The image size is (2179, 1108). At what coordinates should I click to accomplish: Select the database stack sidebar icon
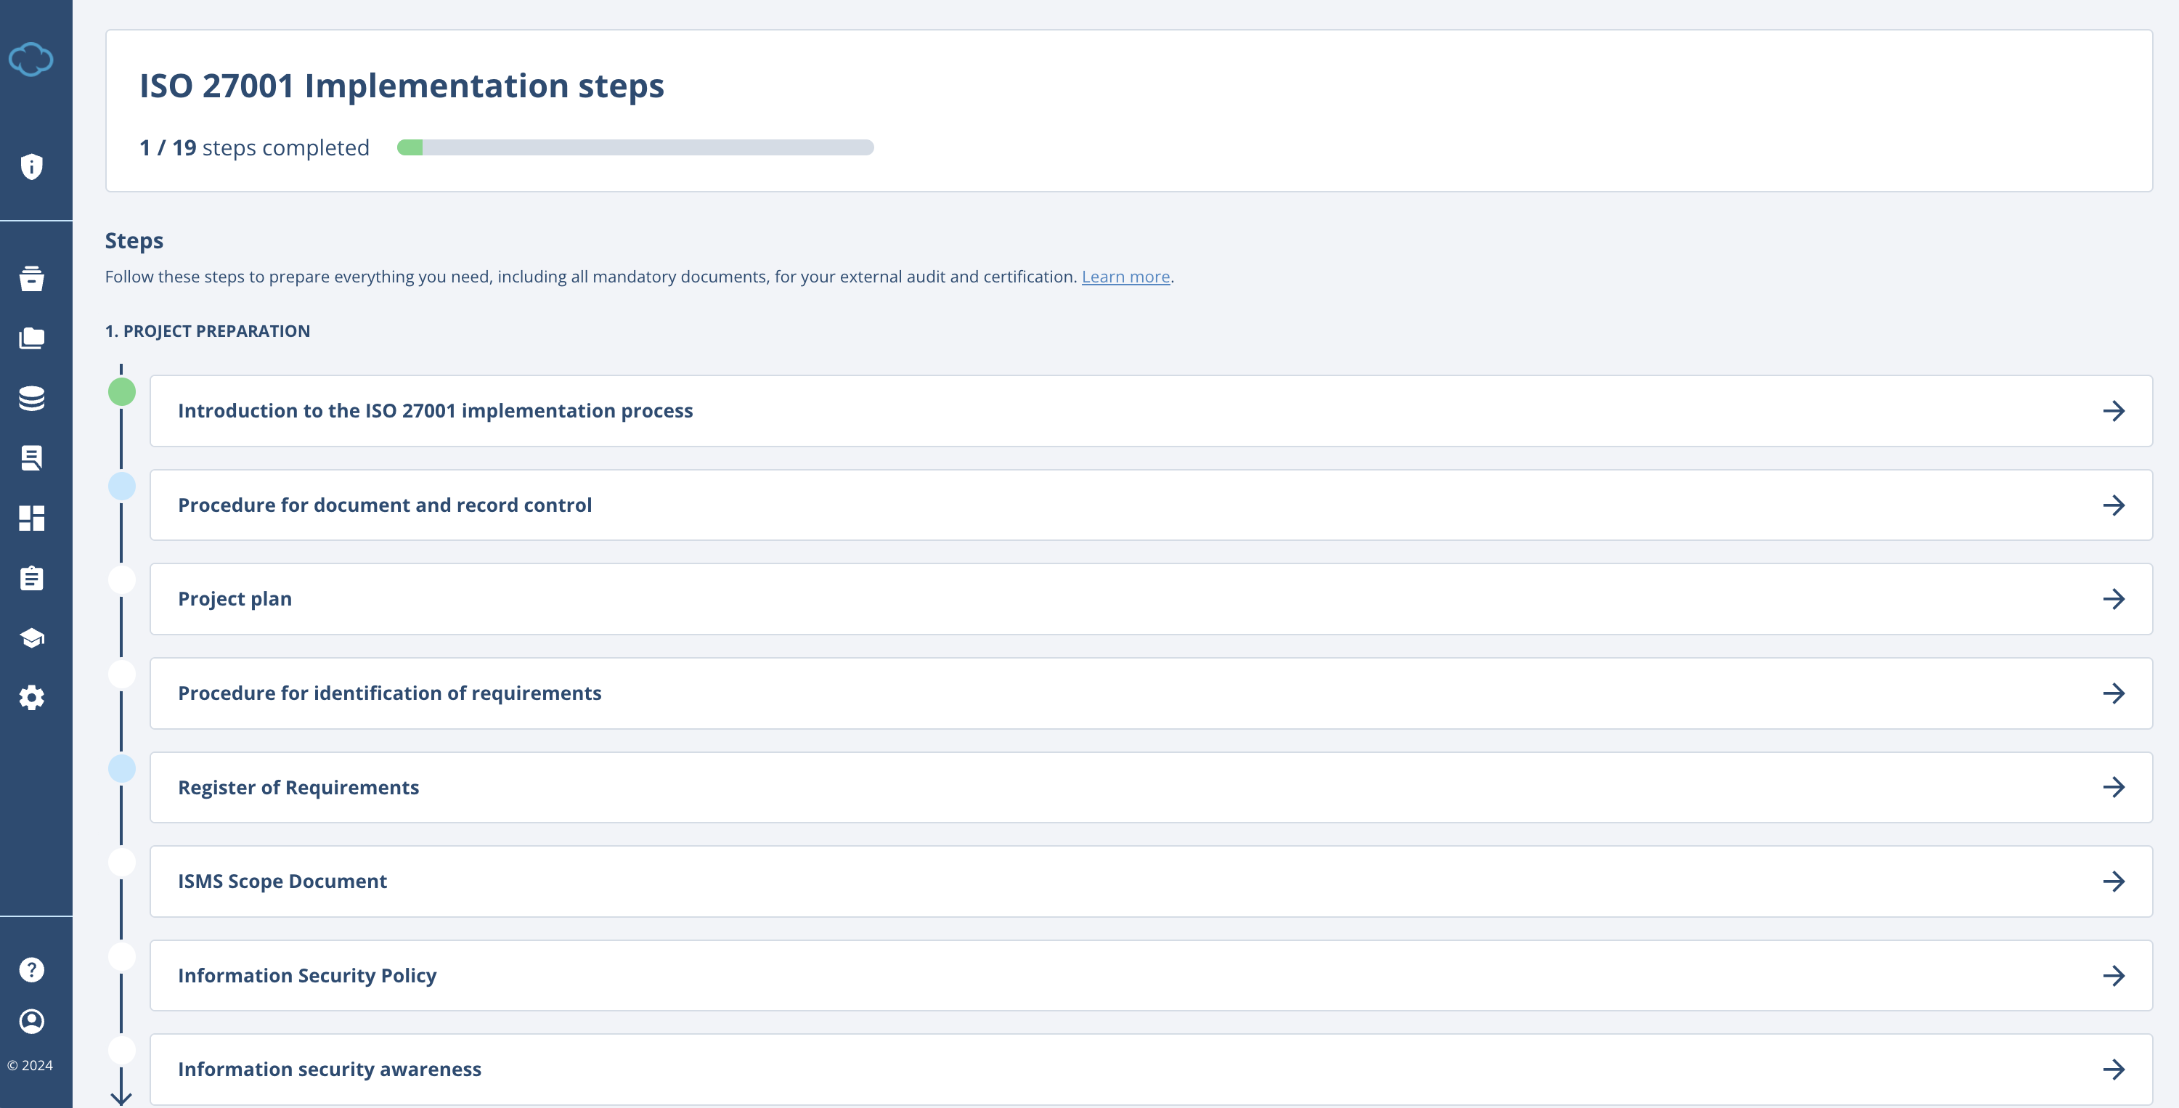coord(31,399)
